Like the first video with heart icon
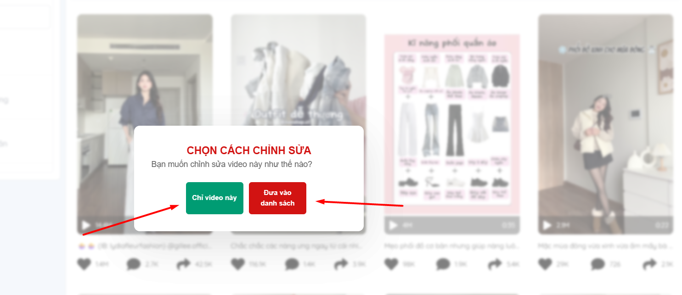Screen dimensions: 682x295 [x=84, y=264]
